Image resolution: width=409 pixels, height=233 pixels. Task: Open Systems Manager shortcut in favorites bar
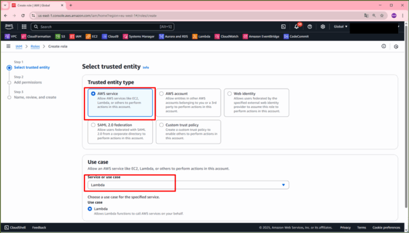(x=139, y=36)
